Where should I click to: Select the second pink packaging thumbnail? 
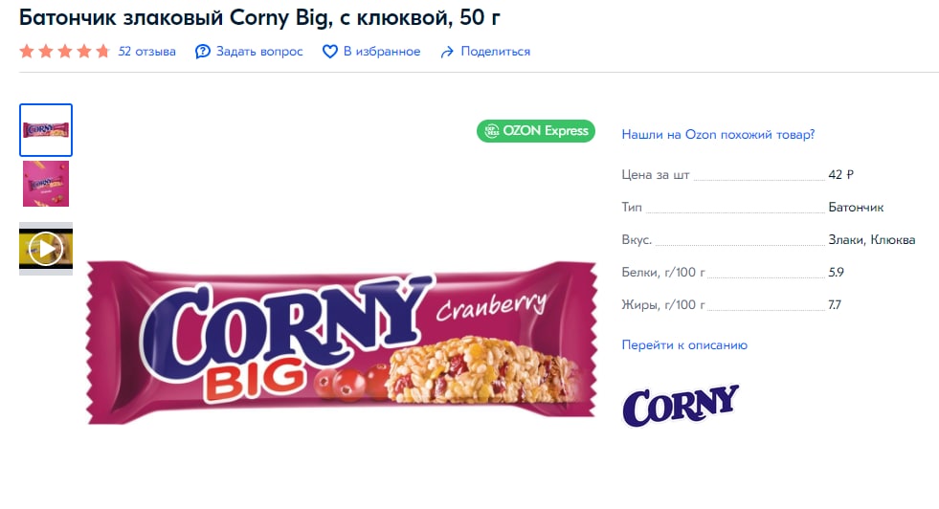tap(46, 184)
